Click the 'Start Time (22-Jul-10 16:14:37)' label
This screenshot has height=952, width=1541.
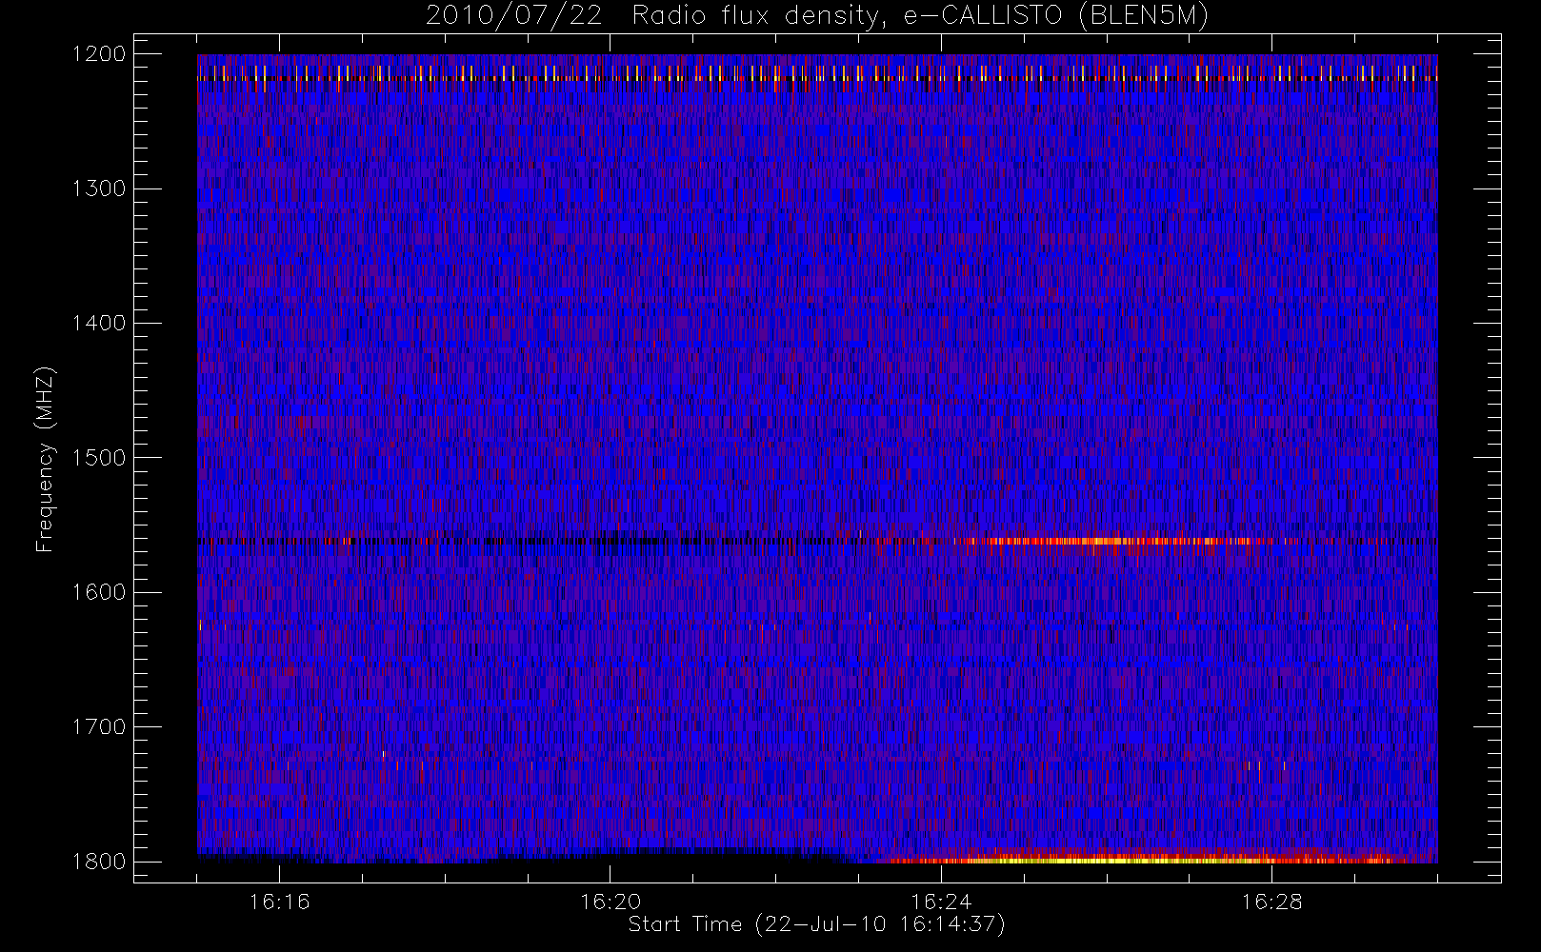pos(817,924)
